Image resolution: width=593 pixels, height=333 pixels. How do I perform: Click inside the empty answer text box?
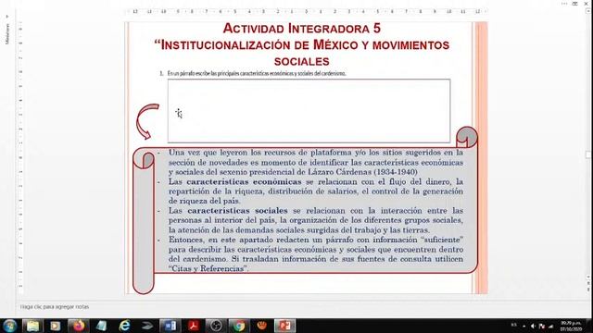pos(309,111)
